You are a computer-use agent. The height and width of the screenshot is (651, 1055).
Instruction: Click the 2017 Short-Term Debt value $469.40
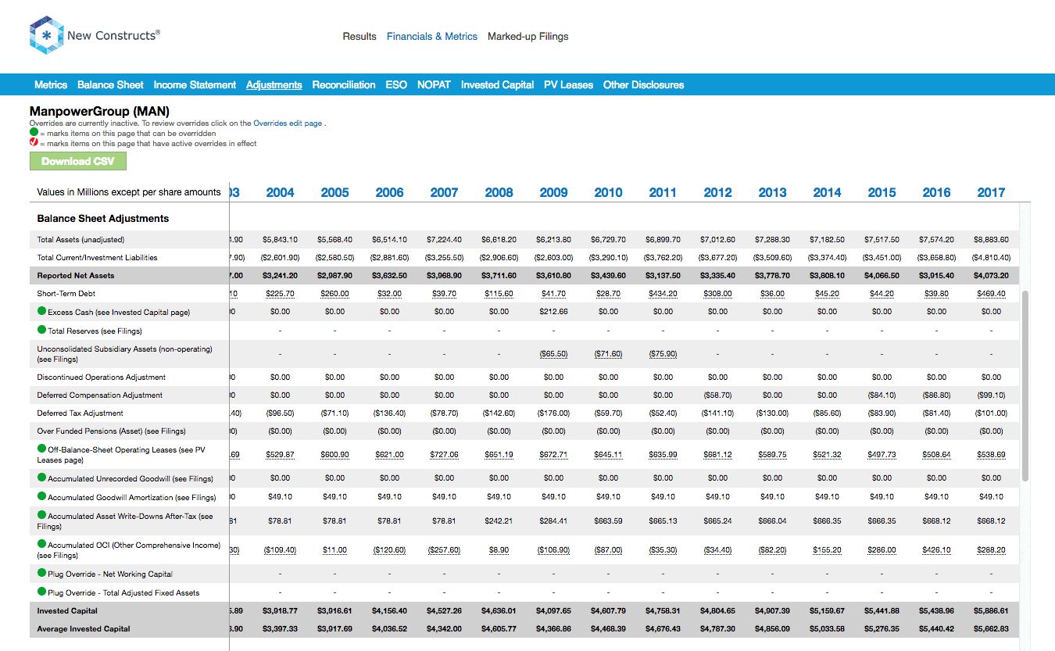tap(991, 294)
